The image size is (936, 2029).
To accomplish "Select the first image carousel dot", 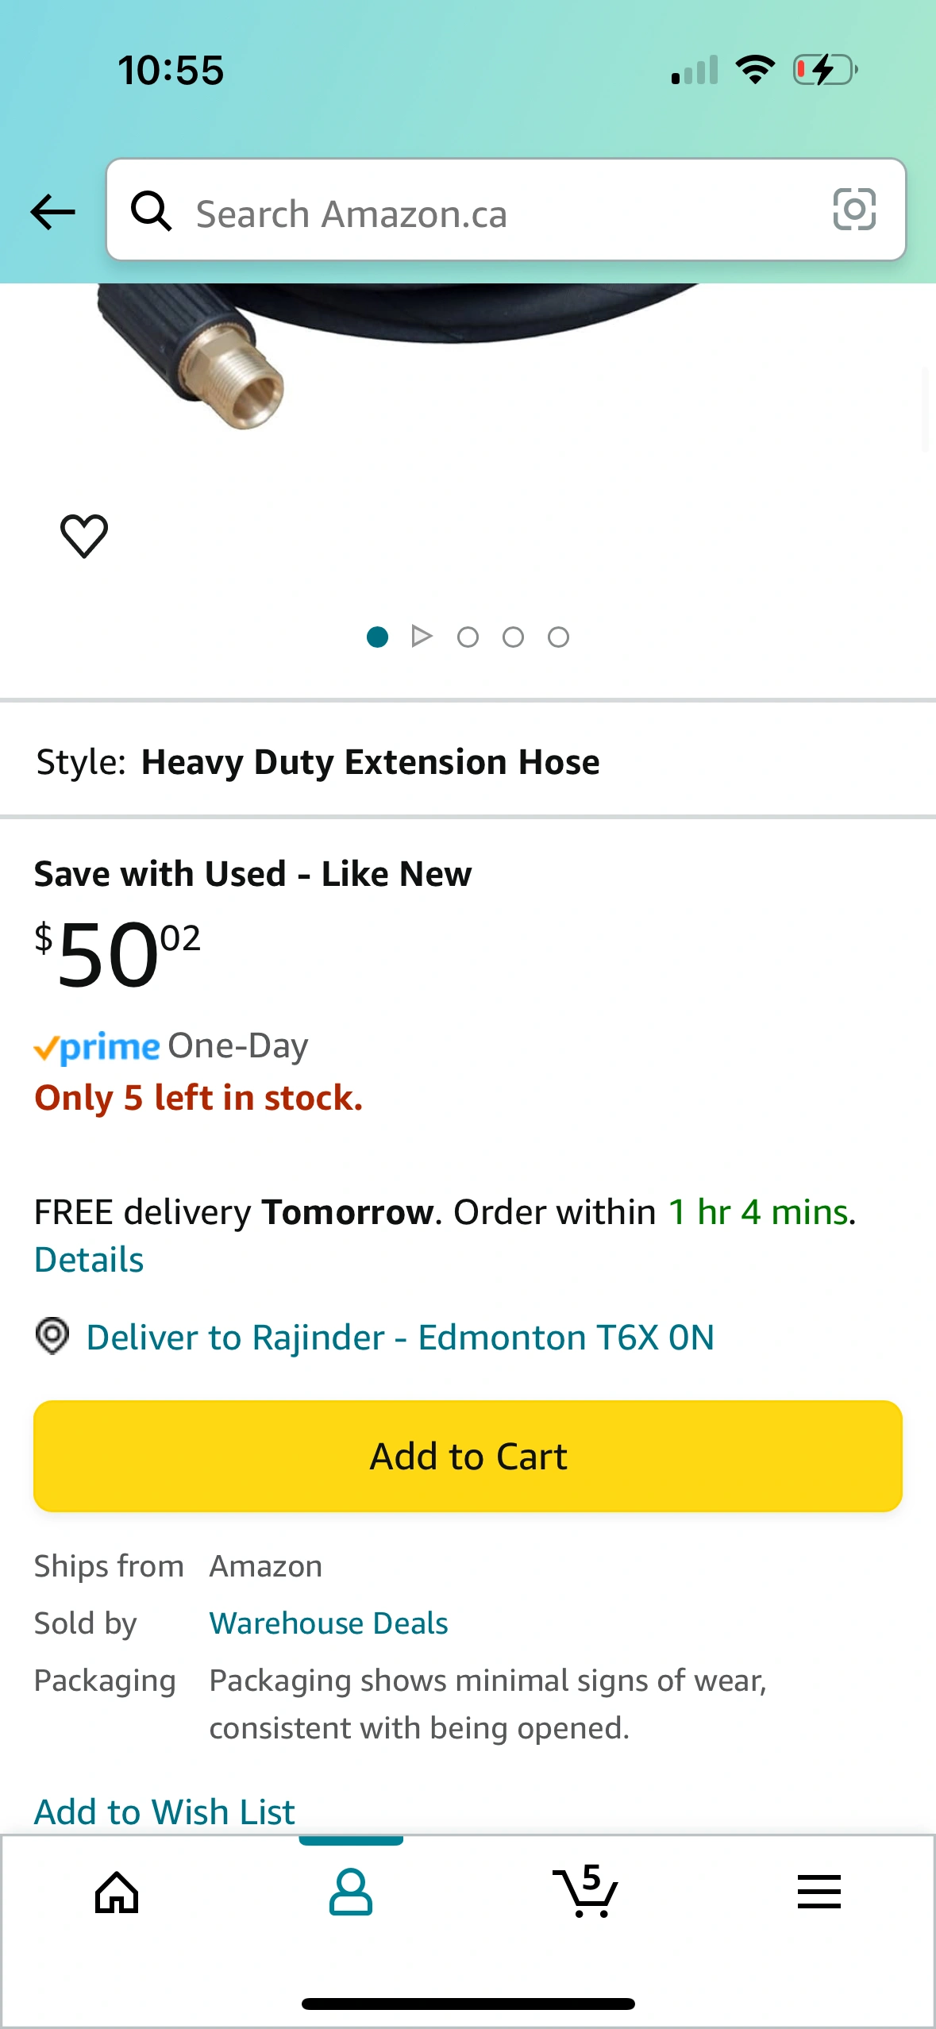I will pyautogui.click(x=377, y=637).
